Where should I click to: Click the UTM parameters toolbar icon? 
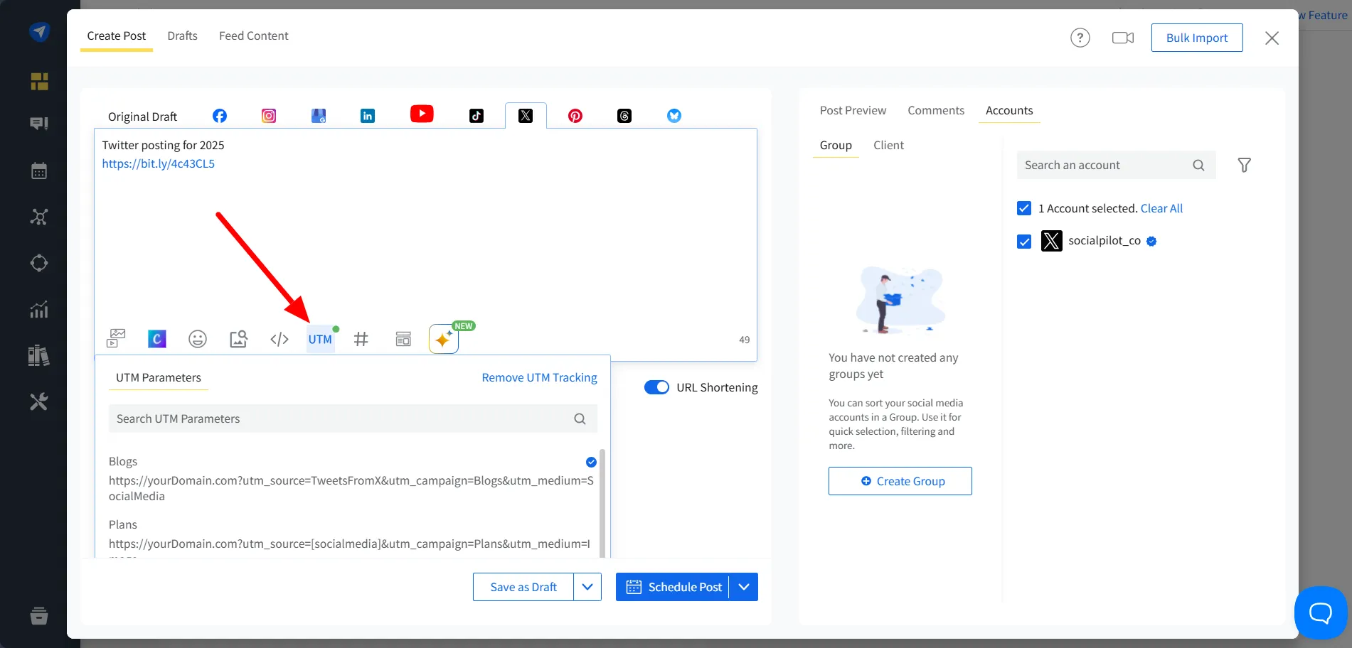pyautogui.click(x=320, y=339)
